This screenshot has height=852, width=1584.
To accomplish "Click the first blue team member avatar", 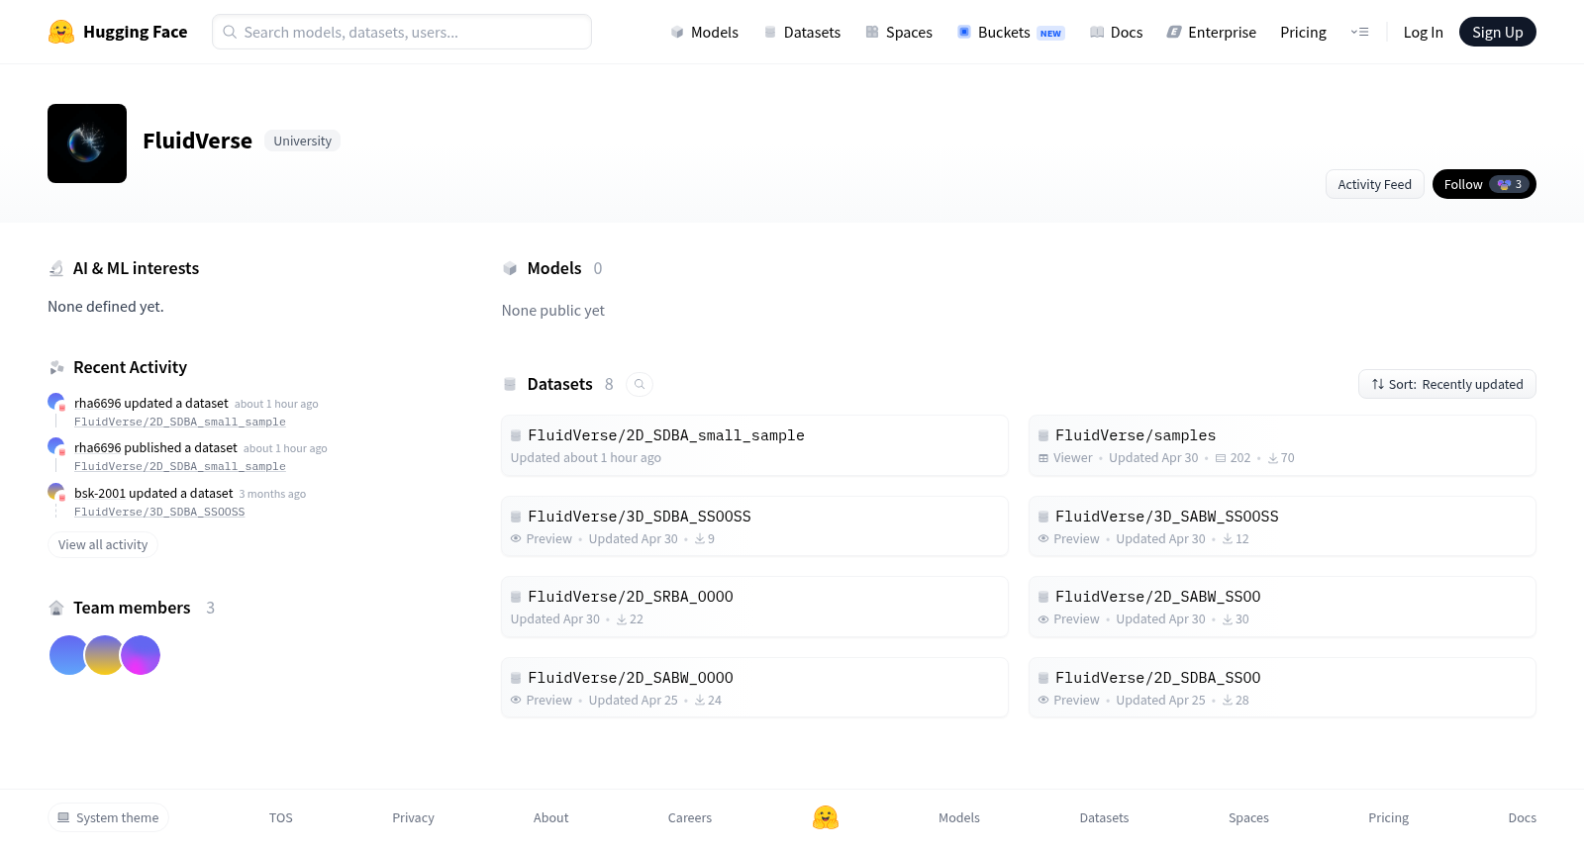I will click(68, 655).
